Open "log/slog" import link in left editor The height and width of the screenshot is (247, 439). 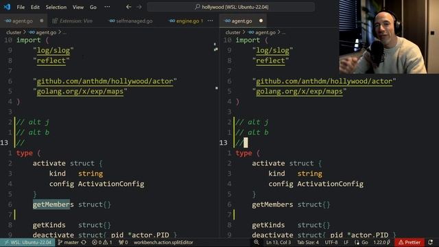pyautogui.click(x=54, y=50)
